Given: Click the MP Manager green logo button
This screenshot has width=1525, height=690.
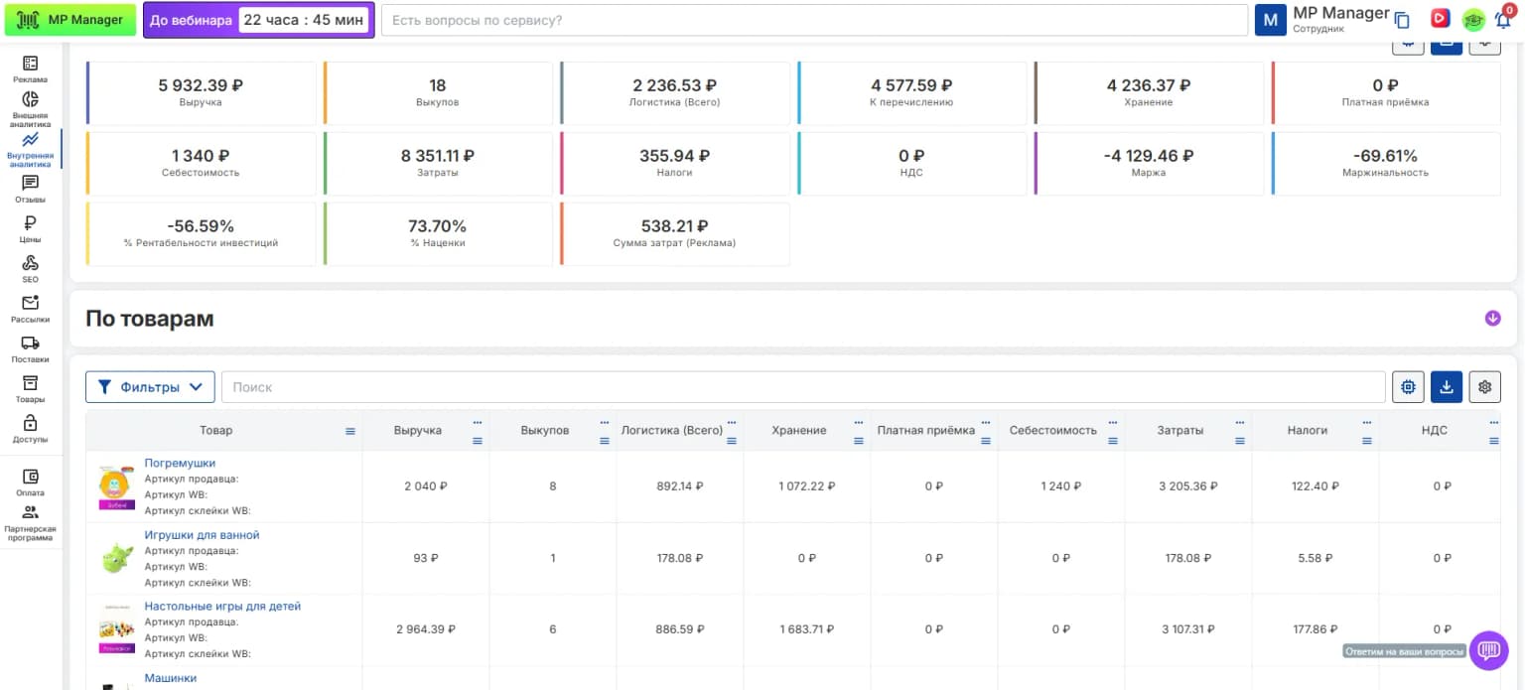Looking at the screenshot, I should tap(69, 20).
